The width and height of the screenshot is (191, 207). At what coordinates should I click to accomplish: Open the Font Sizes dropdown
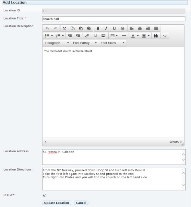(x=112, y=43)
